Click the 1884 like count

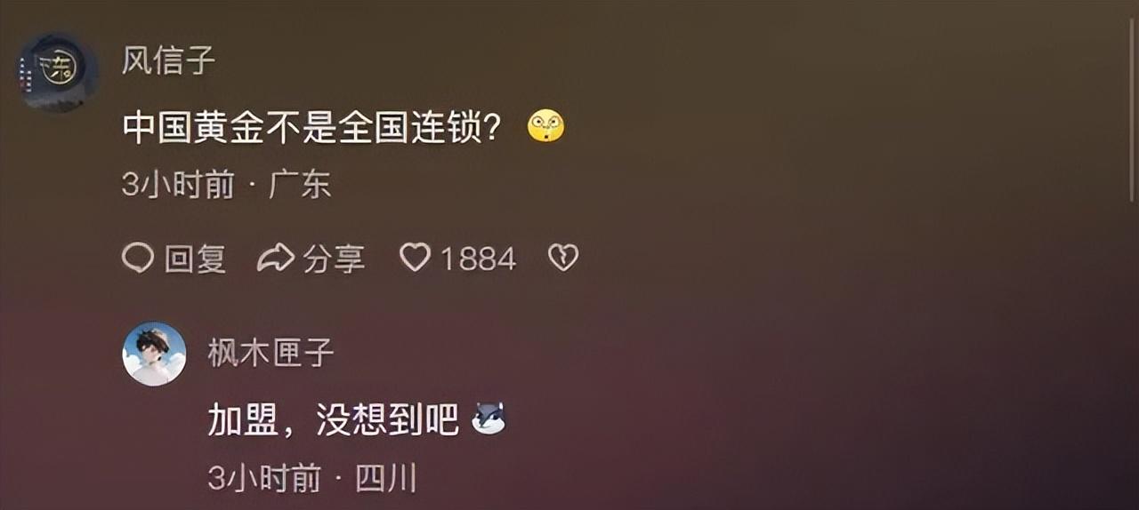pos(479,259)
